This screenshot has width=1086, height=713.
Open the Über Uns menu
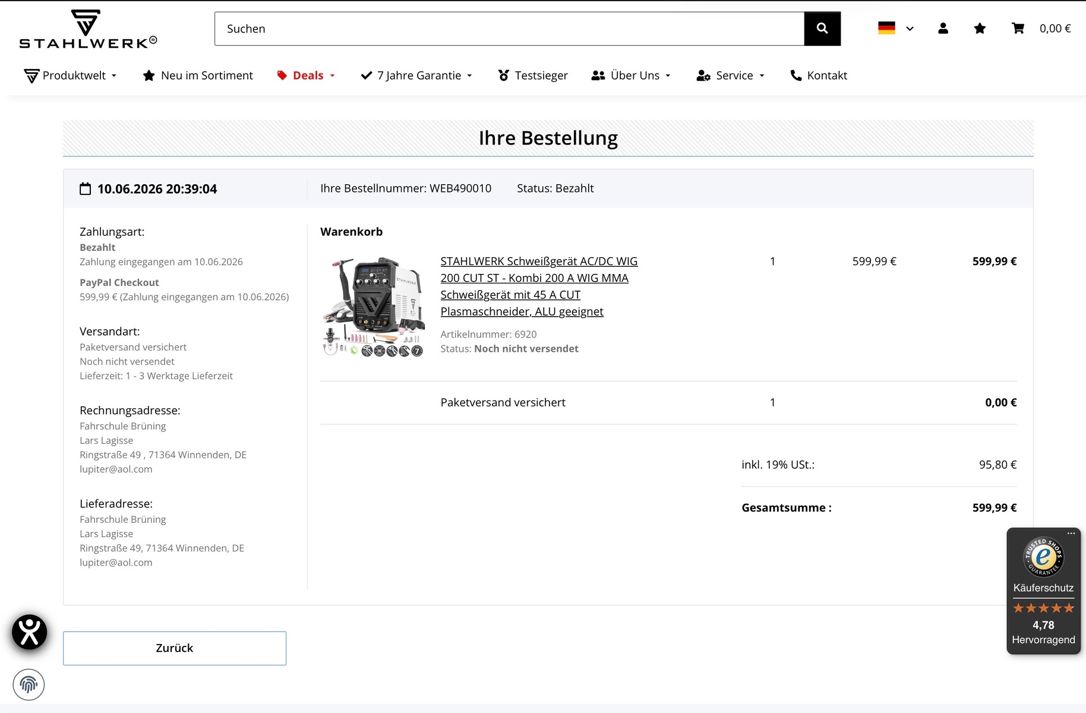[x=631, y=75]
